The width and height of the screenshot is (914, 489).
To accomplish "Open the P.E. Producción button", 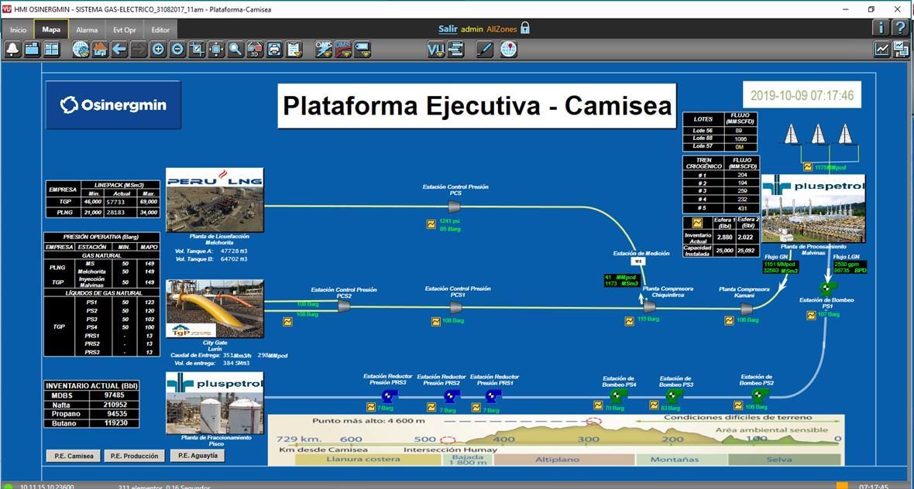I will coord(135,456).
